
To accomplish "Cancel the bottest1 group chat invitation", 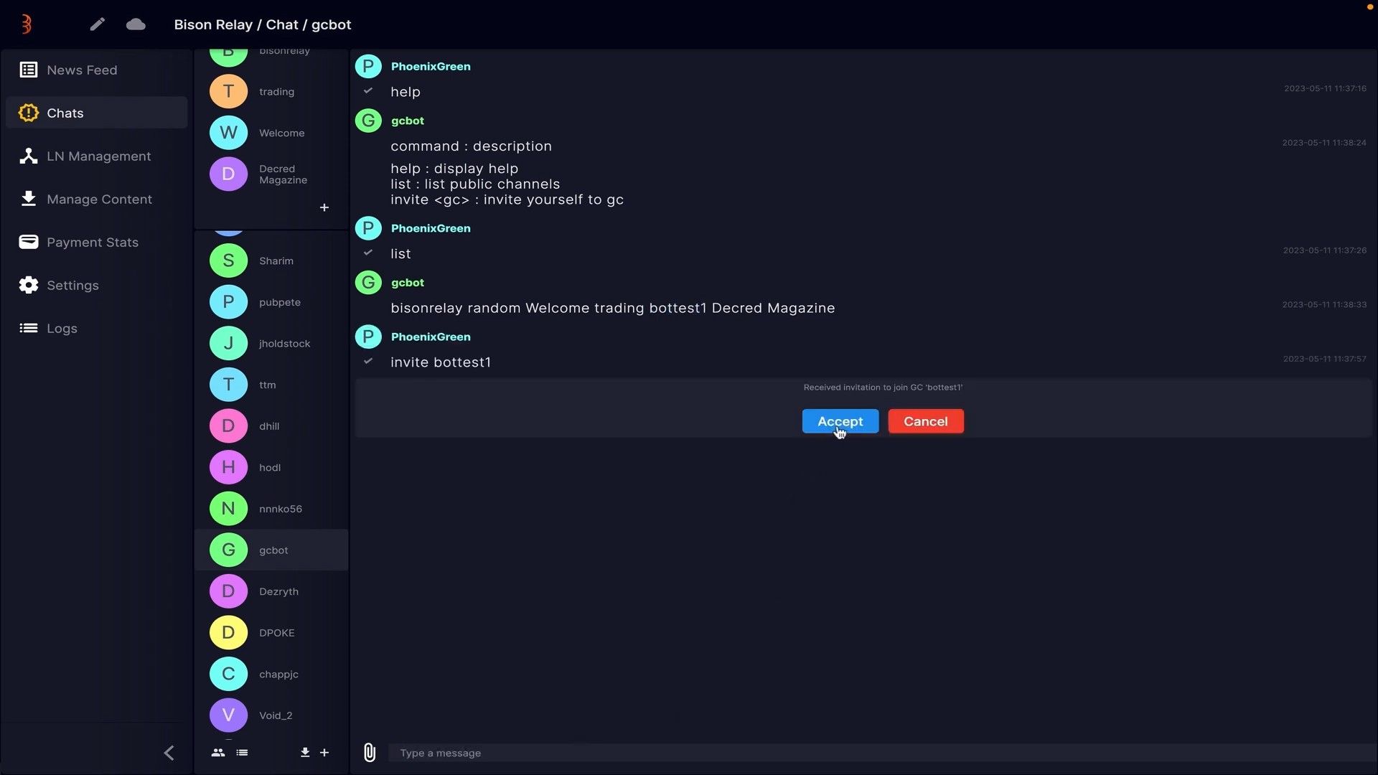I will coord(925,421).
